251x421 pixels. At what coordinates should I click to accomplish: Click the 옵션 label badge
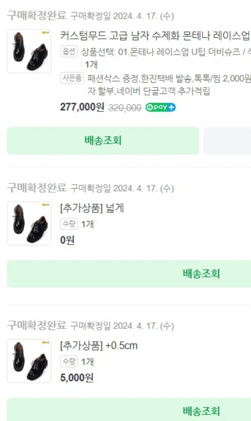[x=69, y=52]
